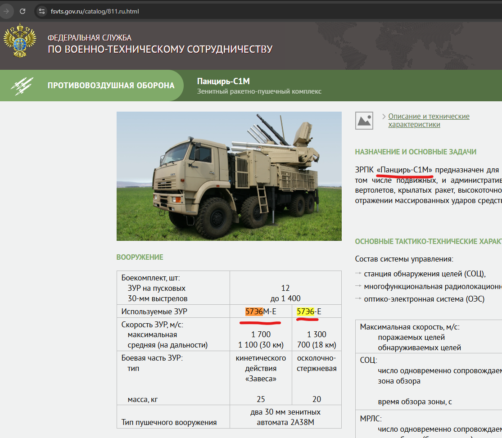Open the 'ПРОТИВОВОЗДУШНАЯ ОБОРОНА' section tab
This screenshot has height=438, width=502.
(111, 86)
